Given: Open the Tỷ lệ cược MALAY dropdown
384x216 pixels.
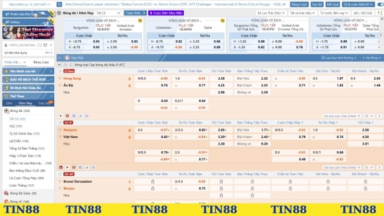Looking at the screenshot, I should [x=358, y=4].
